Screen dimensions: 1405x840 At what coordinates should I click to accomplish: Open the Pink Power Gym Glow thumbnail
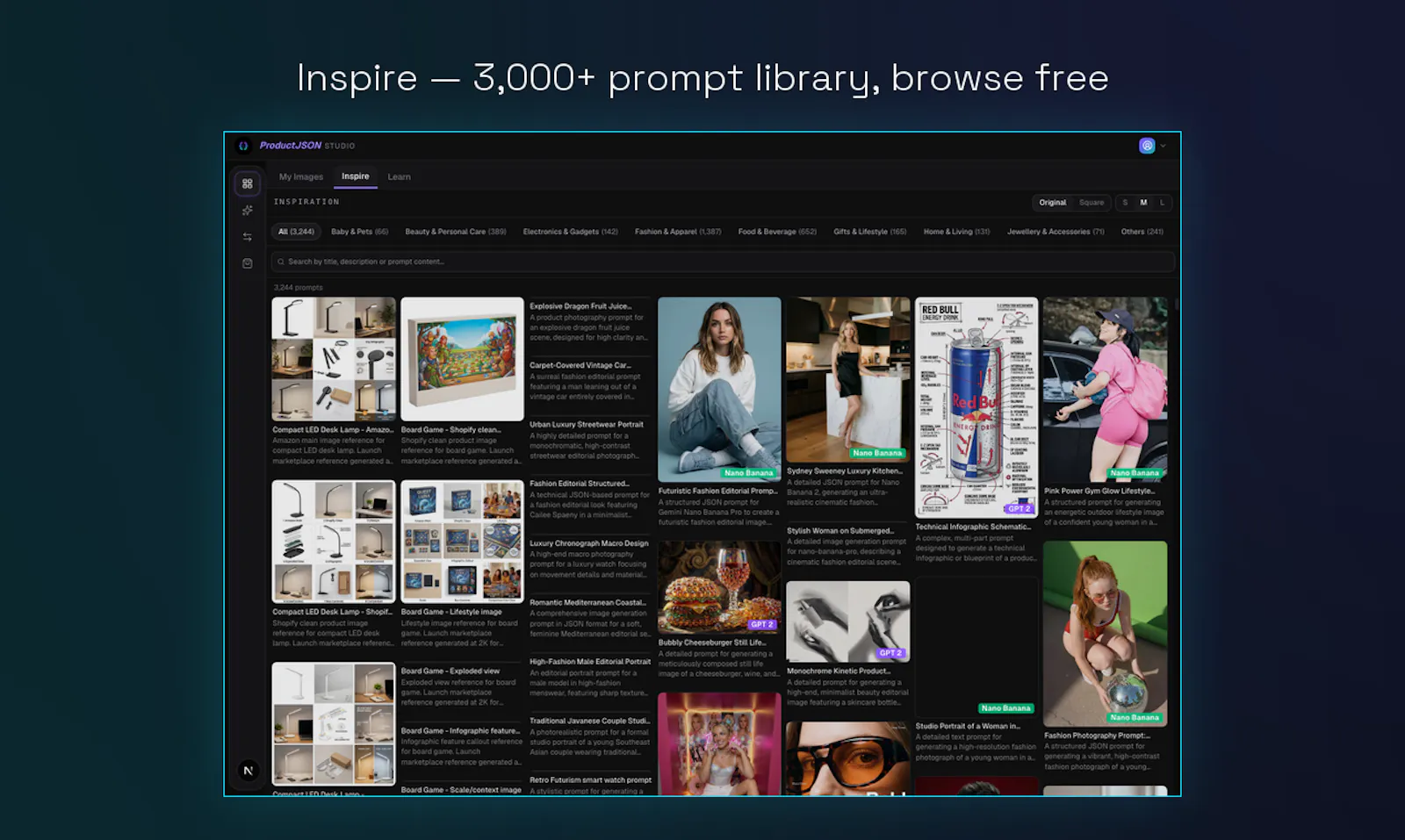(1106, 389)
